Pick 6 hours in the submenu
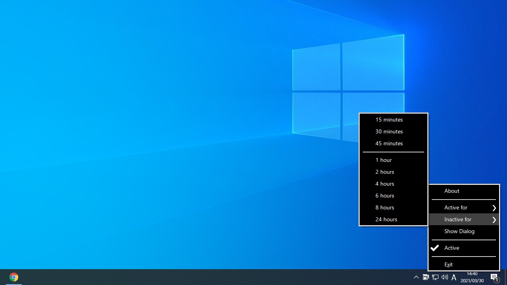The width and height of the screenshot is (507, 285). coord(393,196)
